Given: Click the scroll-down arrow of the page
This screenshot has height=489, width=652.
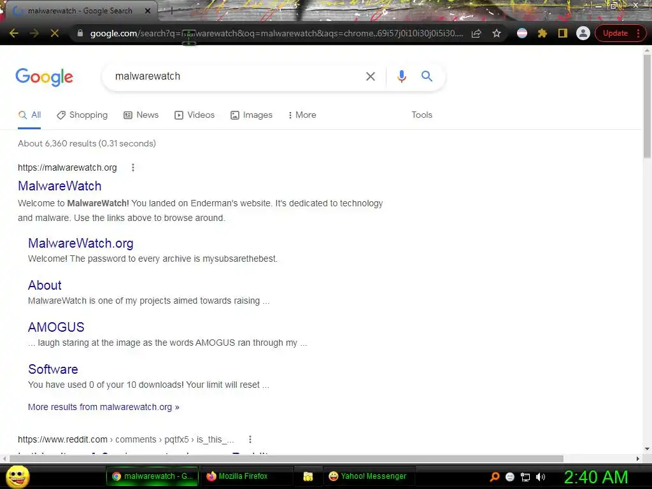Looking at the screenshot, I should (x=647, y=449).
